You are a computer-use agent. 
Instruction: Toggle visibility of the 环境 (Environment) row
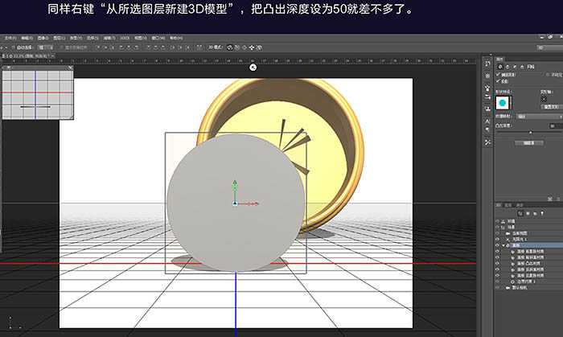498,221
